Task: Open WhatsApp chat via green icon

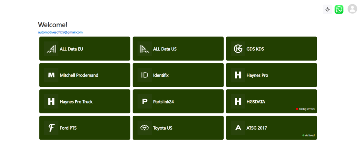Action: (339, 9)
